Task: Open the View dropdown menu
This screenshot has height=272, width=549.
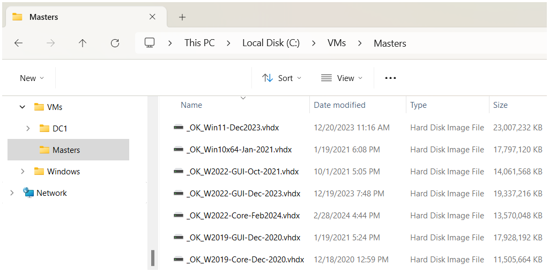Action: coord(342,78)
